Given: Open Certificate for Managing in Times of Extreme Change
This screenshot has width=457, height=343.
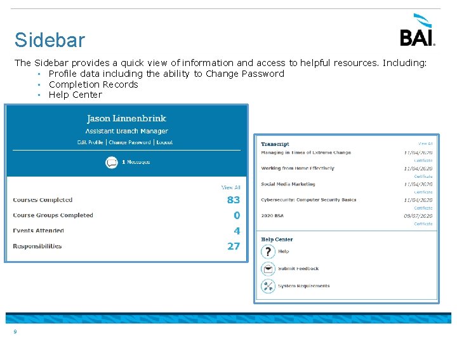Looking at the screenshot, I should click(x=423, y=161).
